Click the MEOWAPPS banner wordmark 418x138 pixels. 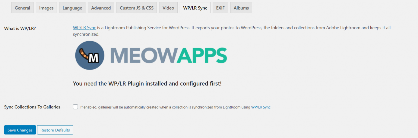tap(168, 55)
